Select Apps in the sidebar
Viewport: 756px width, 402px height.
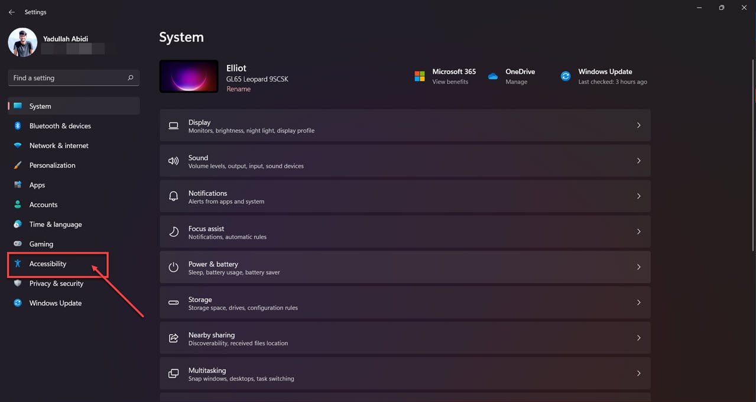pyautogui.click(x=37, y=185)
